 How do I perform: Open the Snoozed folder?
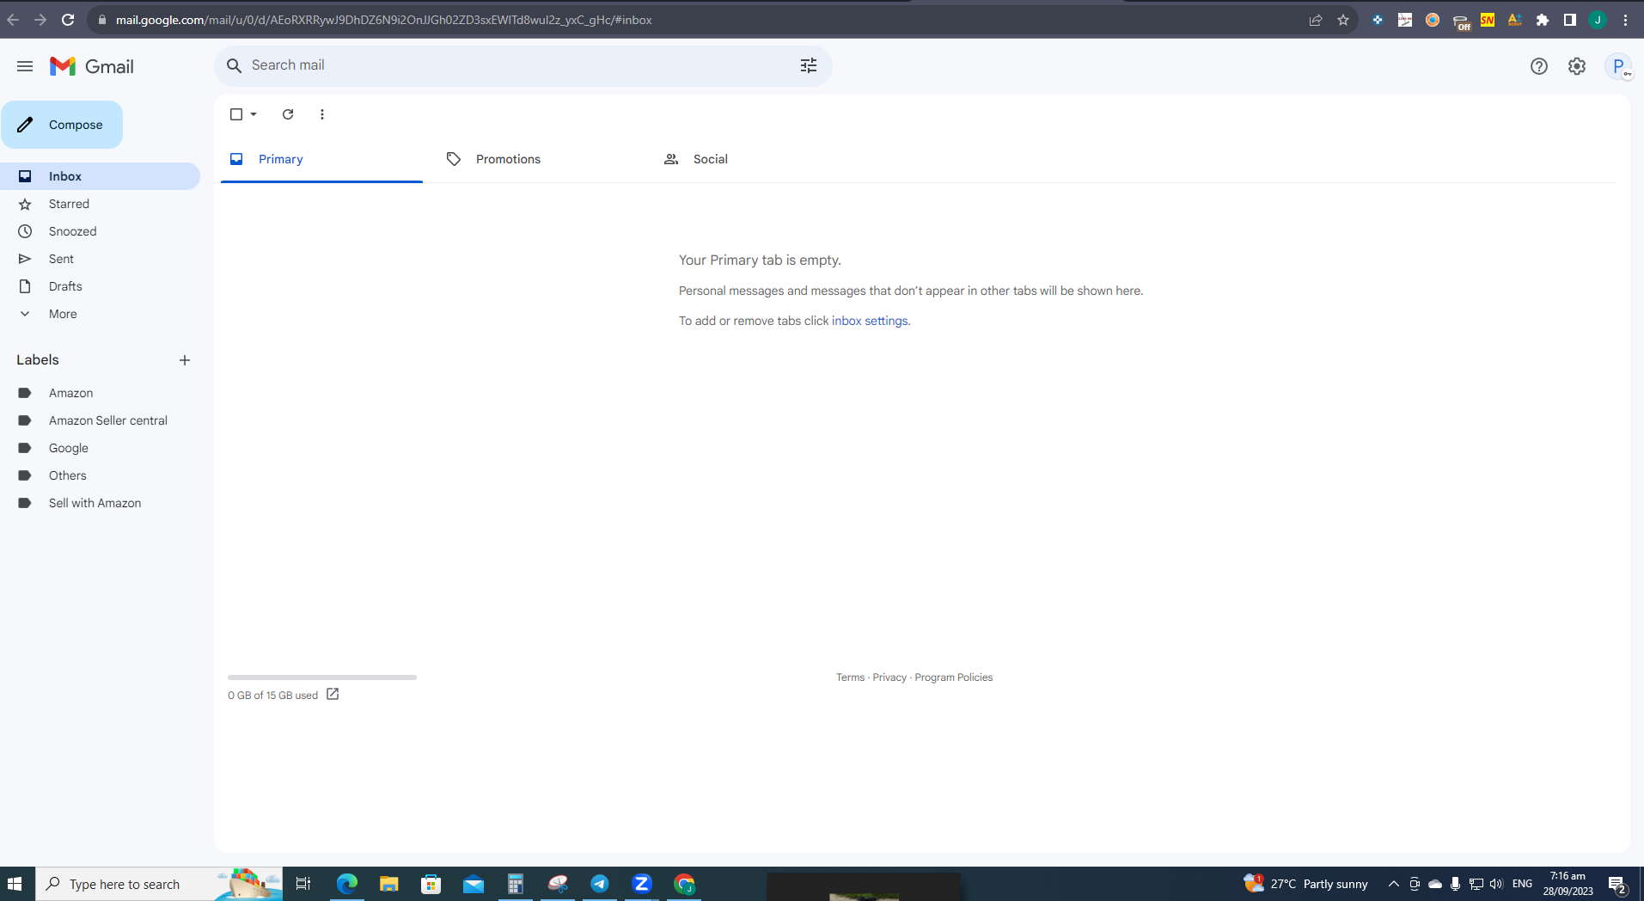(x=100, y=231)
